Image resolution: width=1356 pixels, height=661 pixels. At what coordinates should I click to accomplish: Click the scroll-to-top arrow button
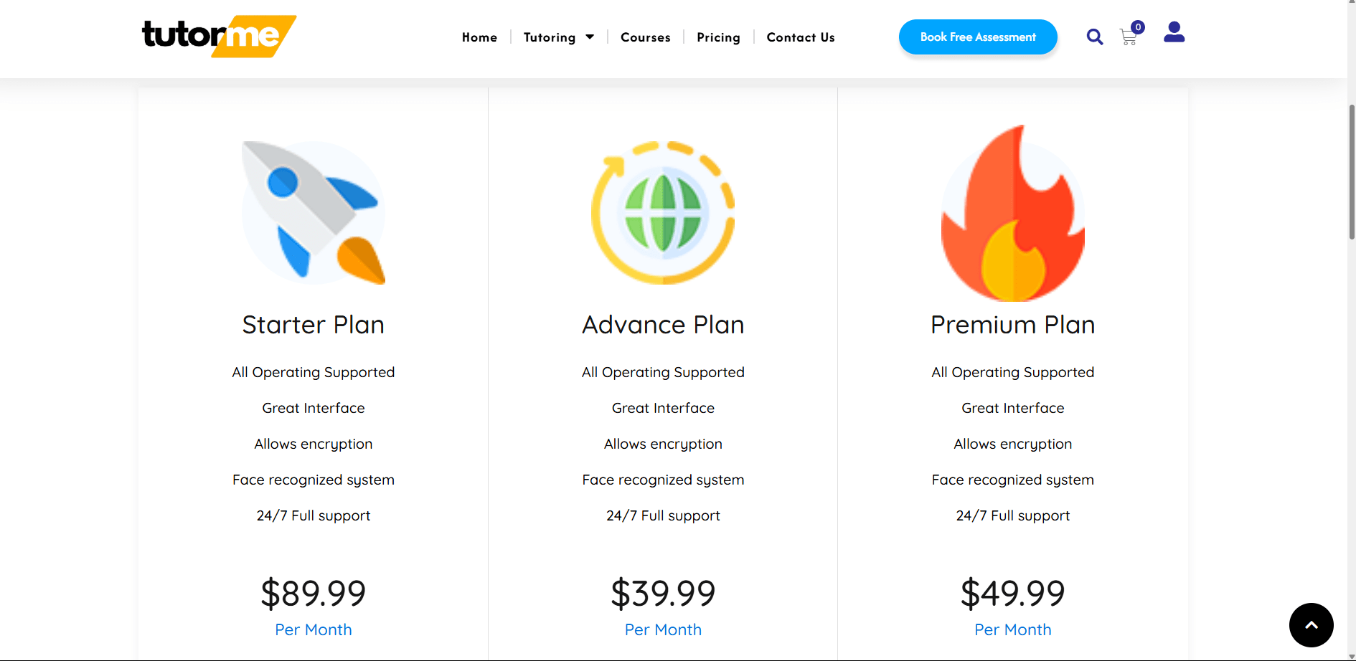(x=1311, y=625)
